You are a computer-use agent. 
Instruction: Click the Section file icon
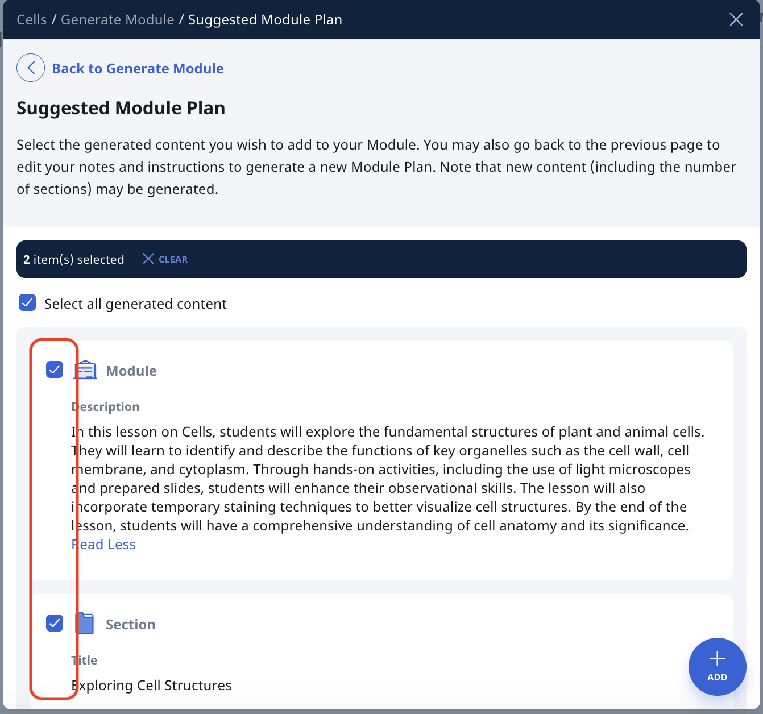84,623
